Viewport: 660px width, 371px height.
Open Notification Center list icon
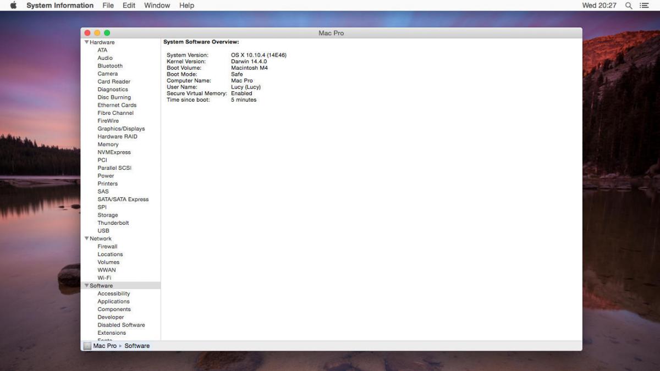[x=645, y=5]
